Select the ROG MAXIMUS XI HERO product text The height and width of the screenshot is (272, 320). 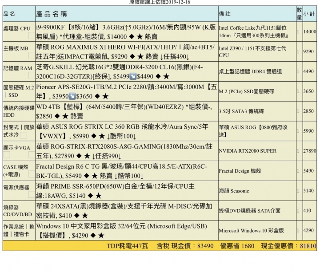tap(125, 52)
